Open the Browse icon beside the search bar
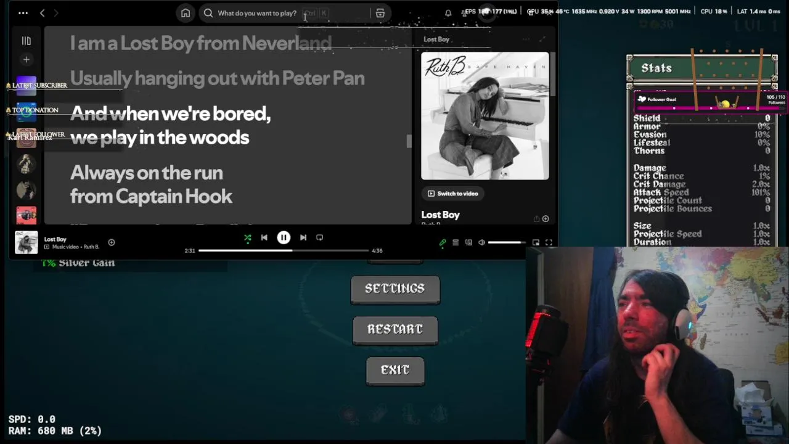Viewport: 789px width, 444px height. (380, 13)
